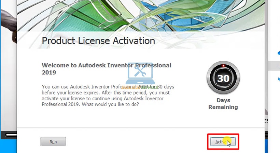Click the Product License Activation heading
Screen dimensions: 280x153
click(98, 40)
